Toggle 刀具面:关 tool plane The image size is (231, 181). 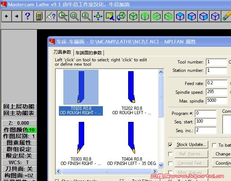pos(19,169)
